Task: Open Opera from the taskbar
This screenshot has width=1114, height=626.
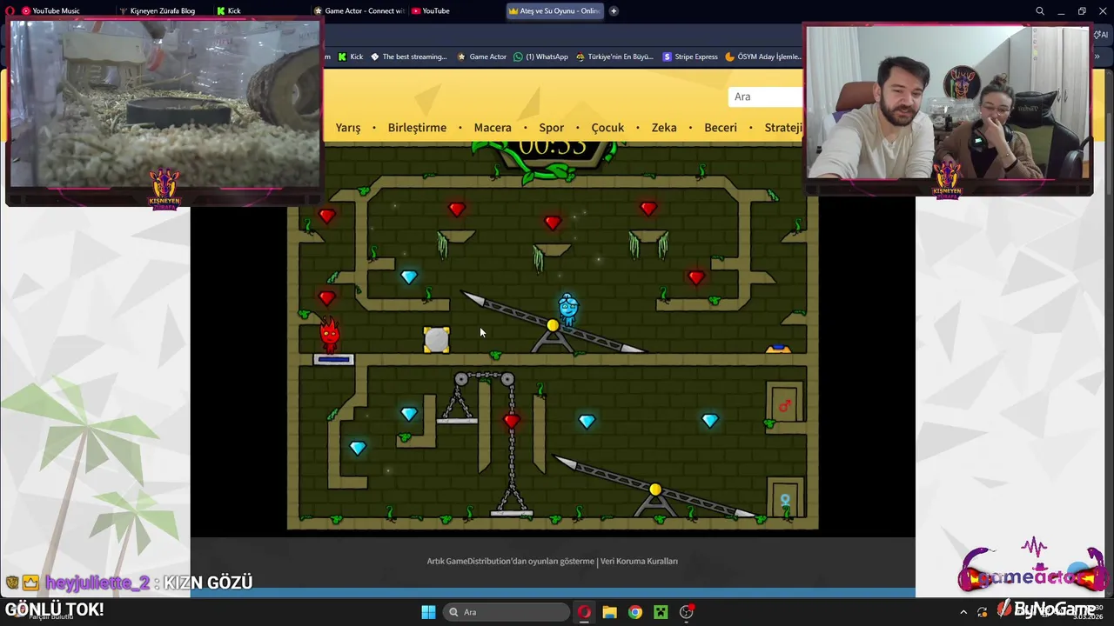Action: coord(584,612)
